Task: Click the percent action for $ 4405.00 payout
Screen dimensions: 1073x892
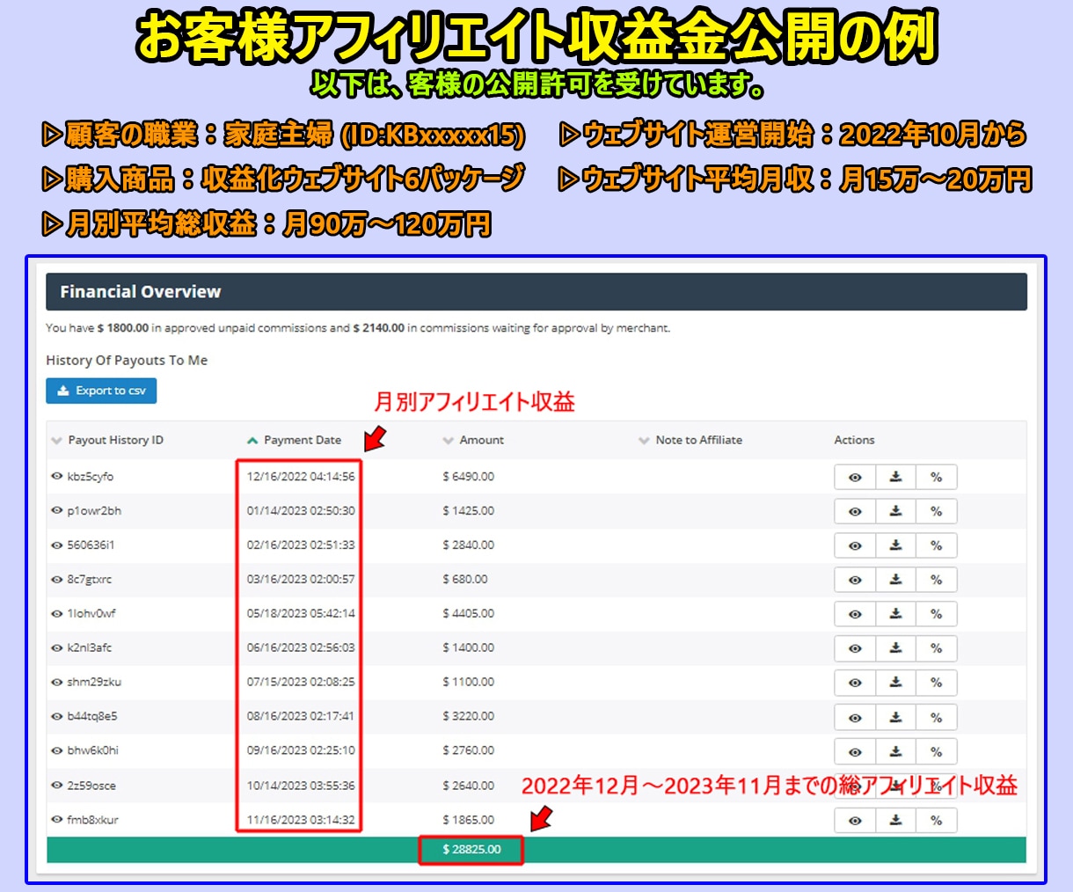Action: click(937, 614)
